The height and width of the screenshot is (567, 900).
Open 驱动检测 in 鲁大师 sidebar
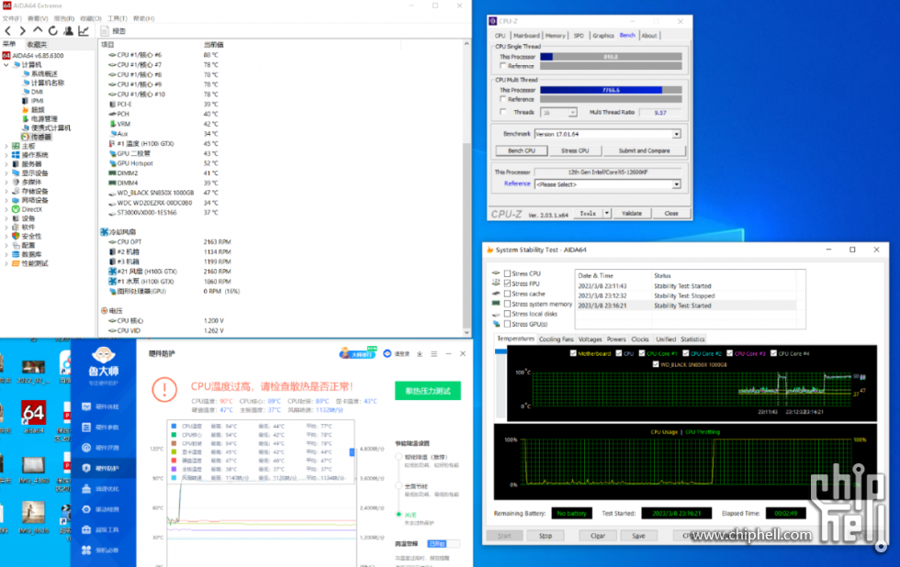click(102, 509)
